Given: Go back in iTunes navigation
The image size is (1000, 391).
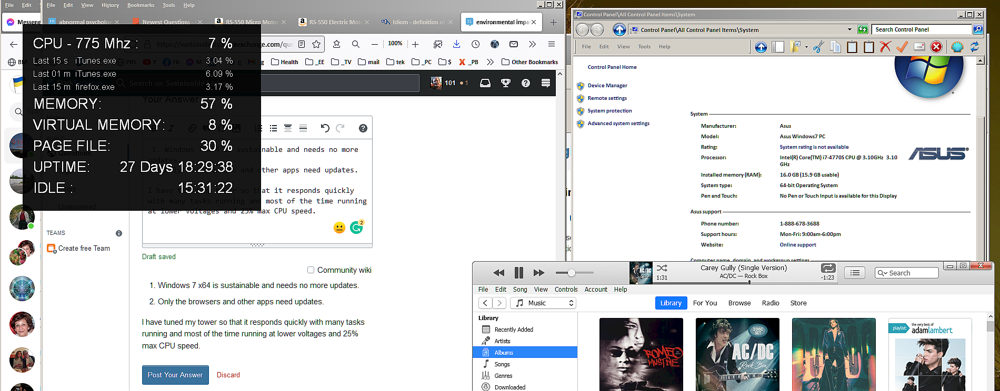Looking at the screenshot, I should (485, 303).
